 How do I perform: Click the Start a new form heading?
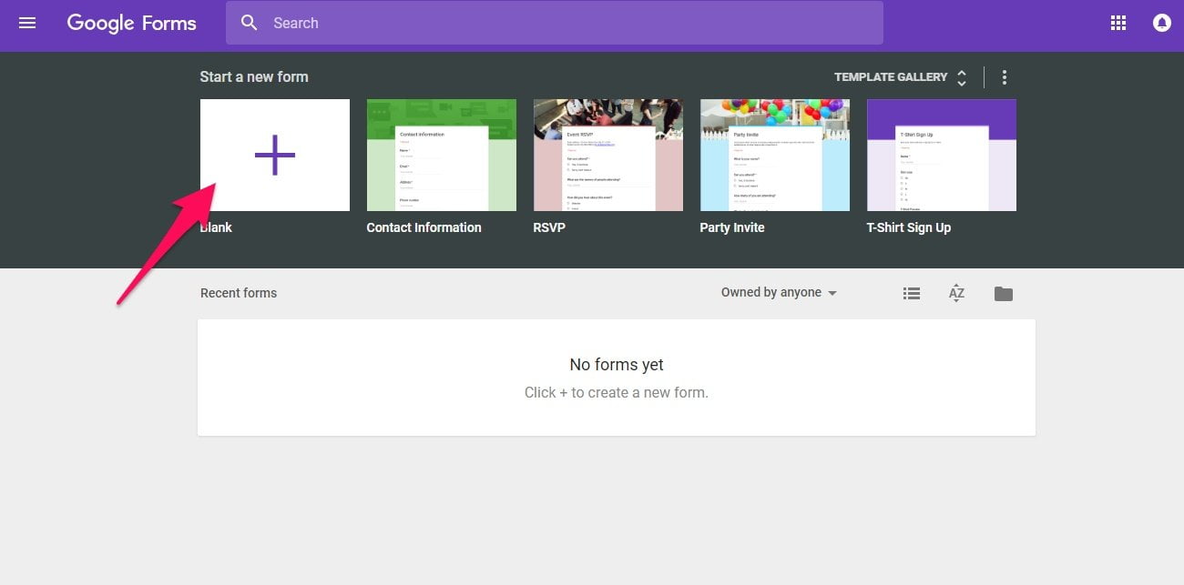[x=254, y=76]
